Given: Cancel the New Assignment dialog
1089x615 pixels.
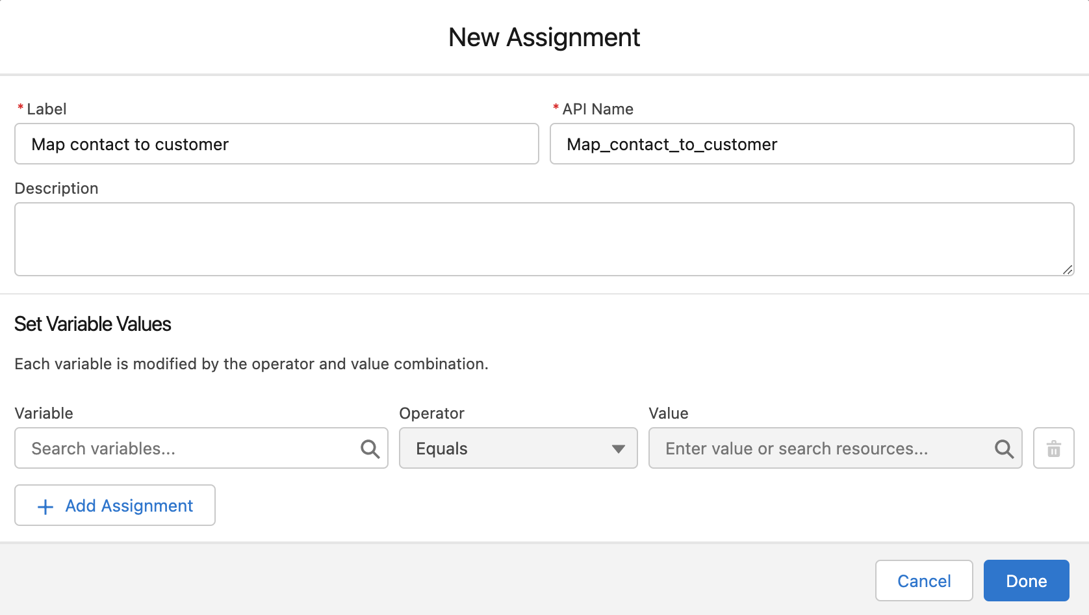Looking at the screenshot, I should (x=923, y=580).
